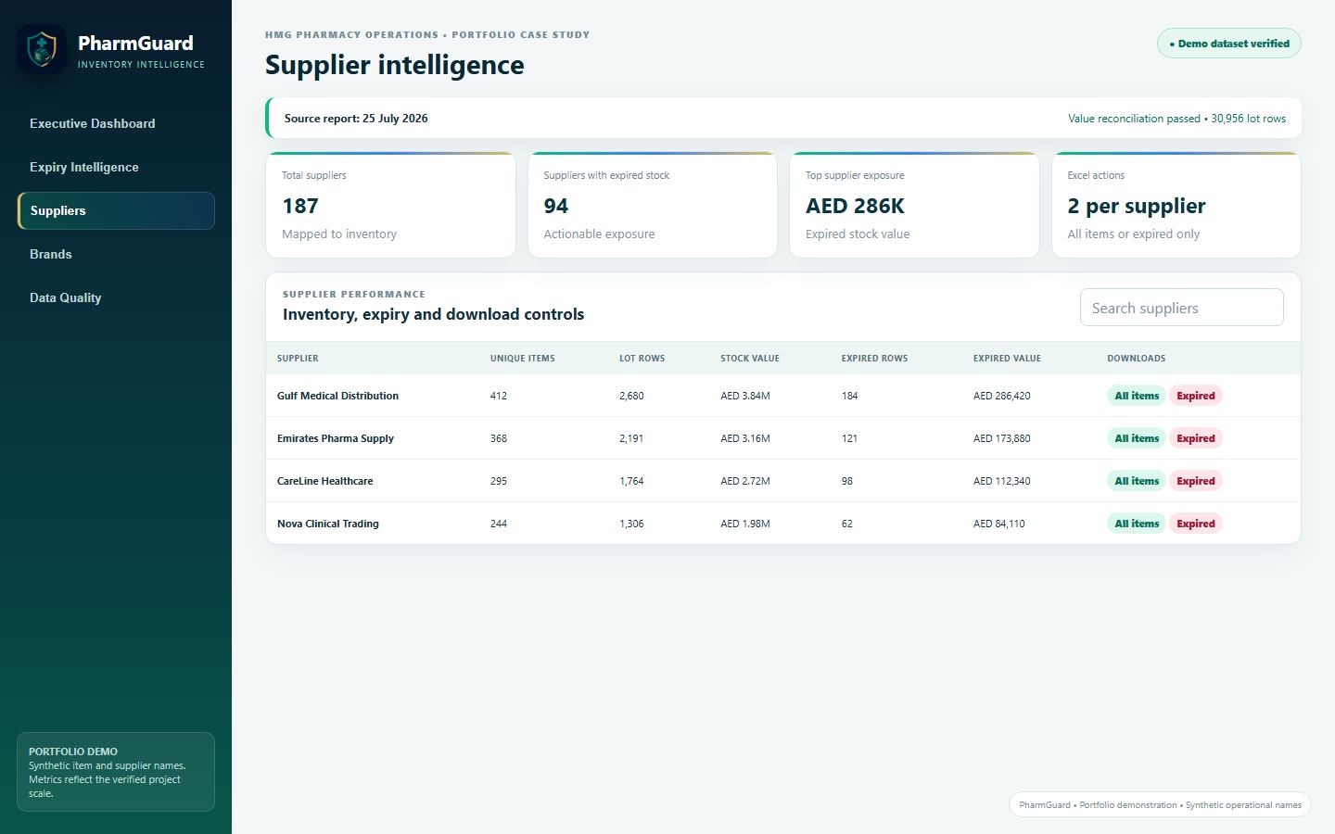Click the Portfolio Demo notice box
This screenshot has width=1335, height=834.
[x=116, y=772]
